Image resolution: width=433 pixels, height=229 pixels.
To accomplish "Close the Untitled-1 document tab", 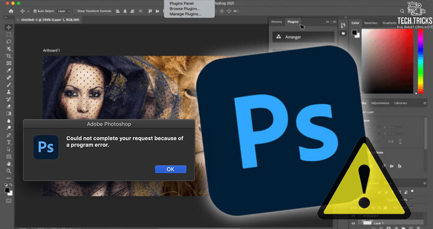I will click(18, 20).
